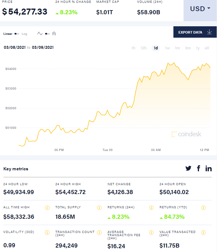Click the market cap value $1.01T
Image resolution: width=217 pixels, height=252 pixels.
pos(105,12)
